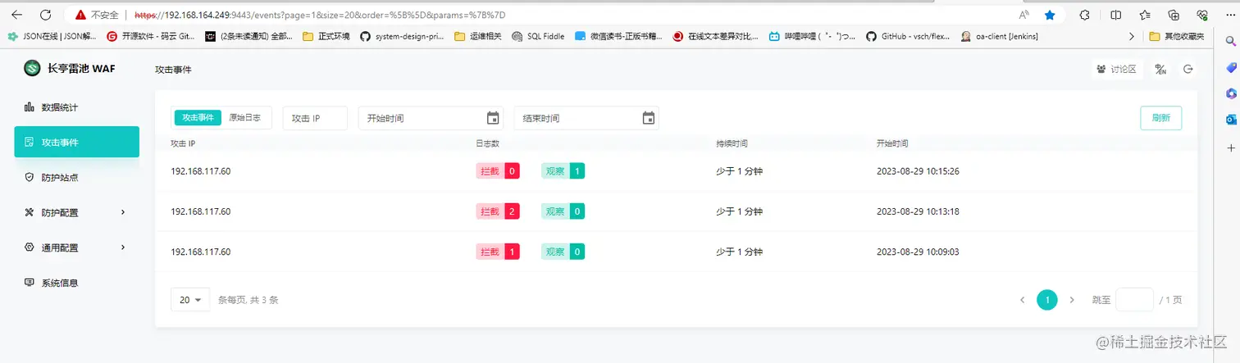Image resolution: width=1240 pixels, height=363 pixels.
Task: Open the 在线文本差异对比 bookmark
Action: pyautogui.click(x=716, y=37)
